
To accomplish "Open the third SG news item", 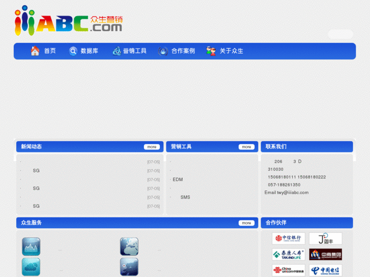I will pyautogui.click(x=36, y=206).
